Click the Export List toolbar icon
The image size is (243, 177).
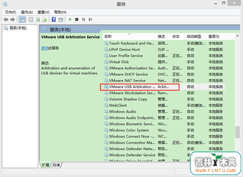point(45,20)
